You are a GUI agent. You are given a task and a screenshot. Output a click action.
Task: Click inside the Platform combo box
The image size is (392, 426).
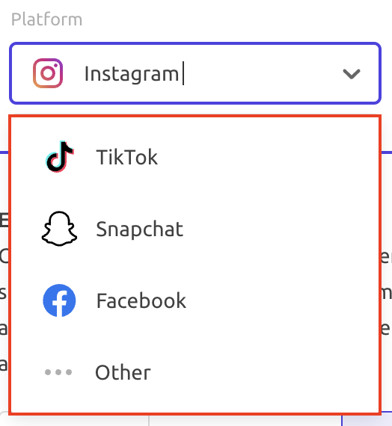point(195,73)
